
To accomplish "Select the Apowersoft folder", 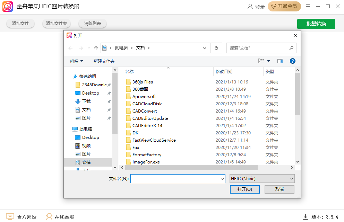I will click(144, 96).
